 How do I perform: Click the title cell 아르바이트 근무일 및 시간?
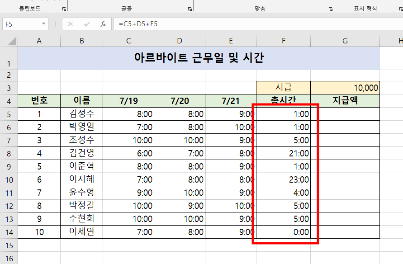199,58
